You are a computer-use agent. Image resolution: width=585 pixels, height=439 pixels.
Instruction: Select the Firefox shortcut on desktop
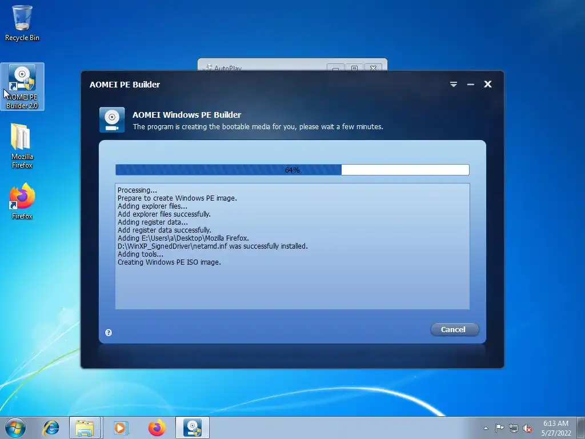[x=22, y=202]
